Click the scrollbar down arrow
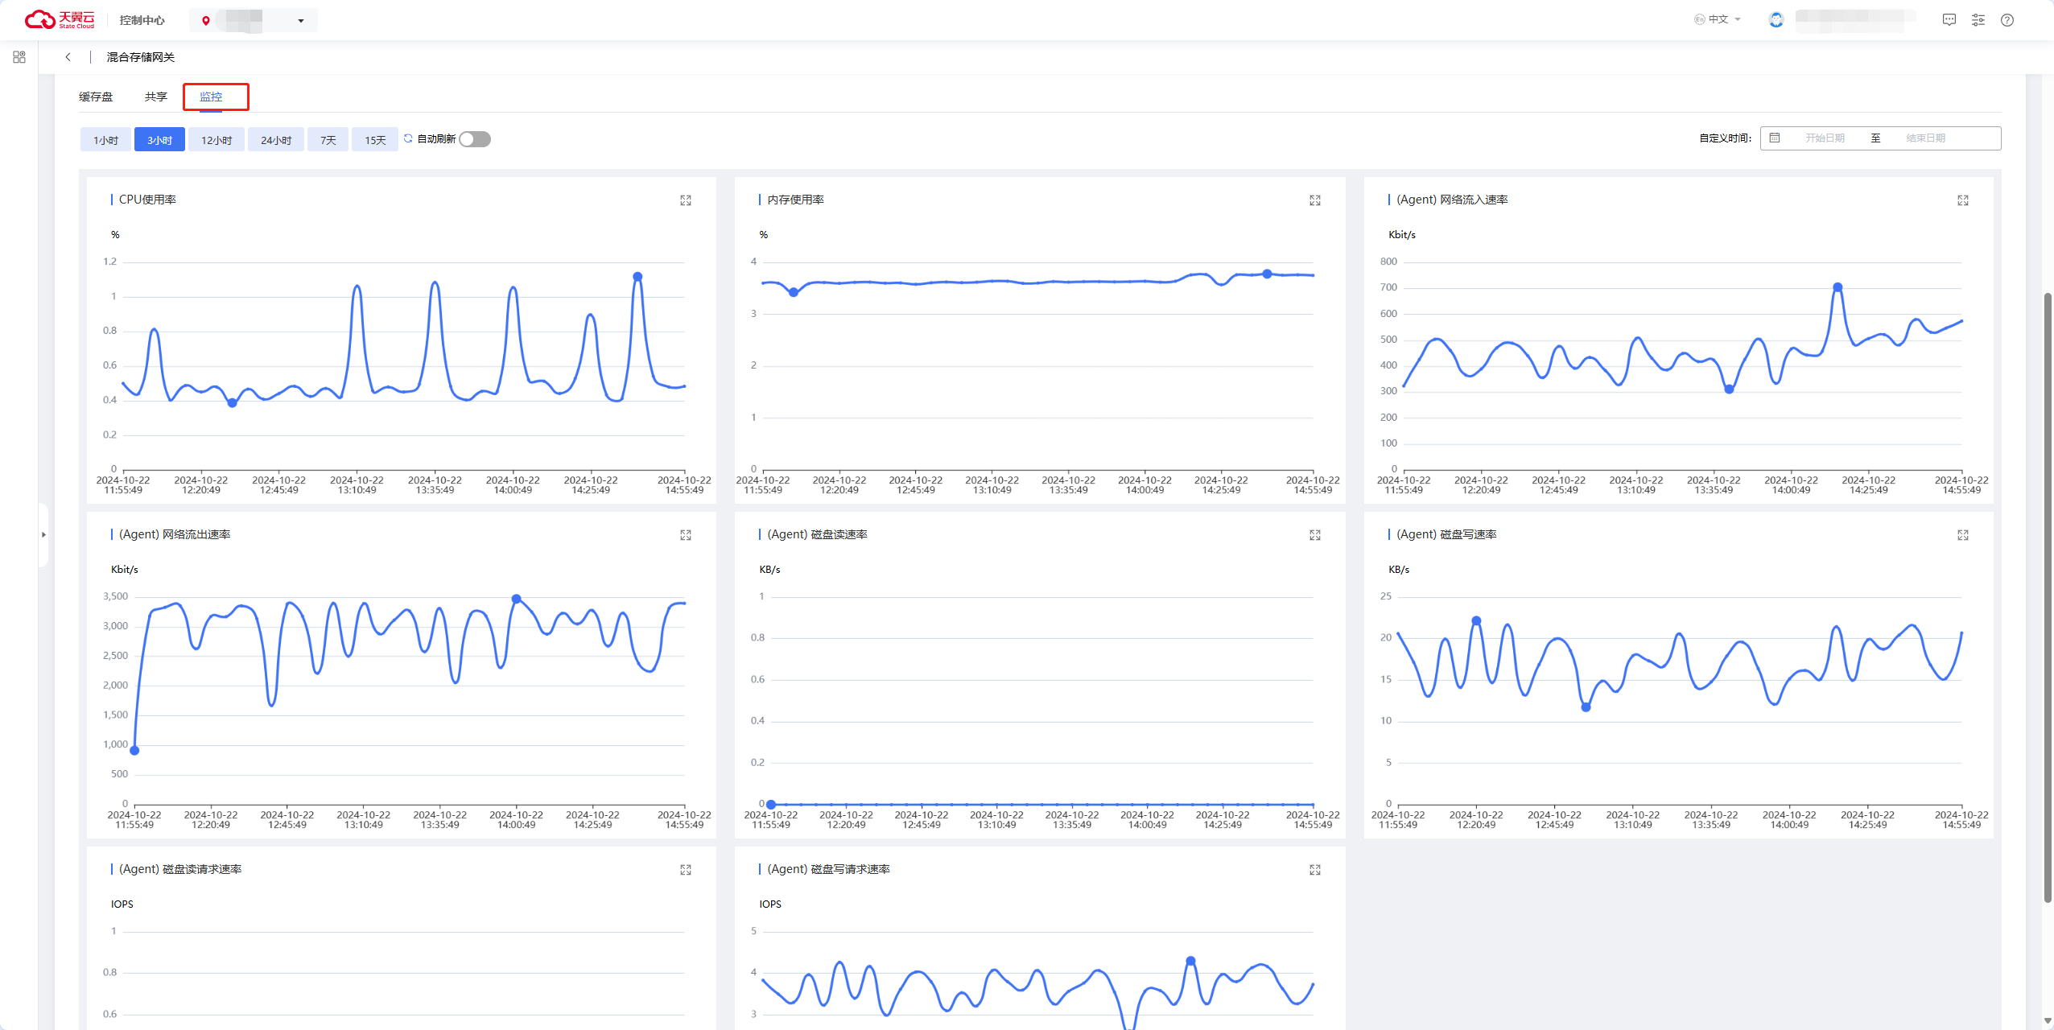This screenshot has width=2054, height=1030. click(x=2048, y=1021)
